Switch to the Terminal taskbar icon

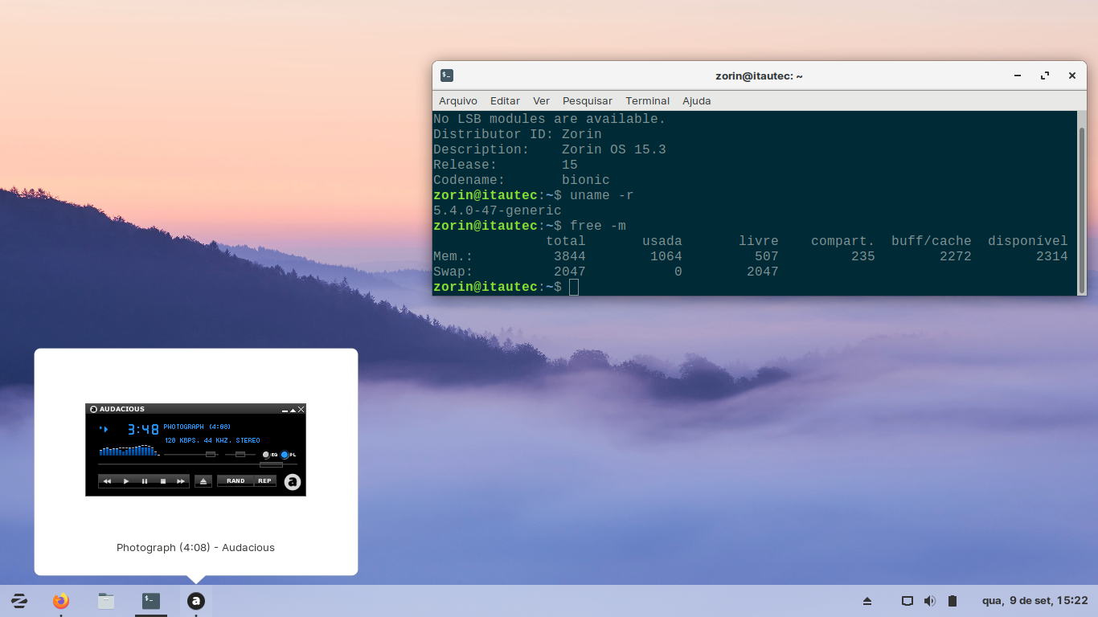[x=151, y=601]
